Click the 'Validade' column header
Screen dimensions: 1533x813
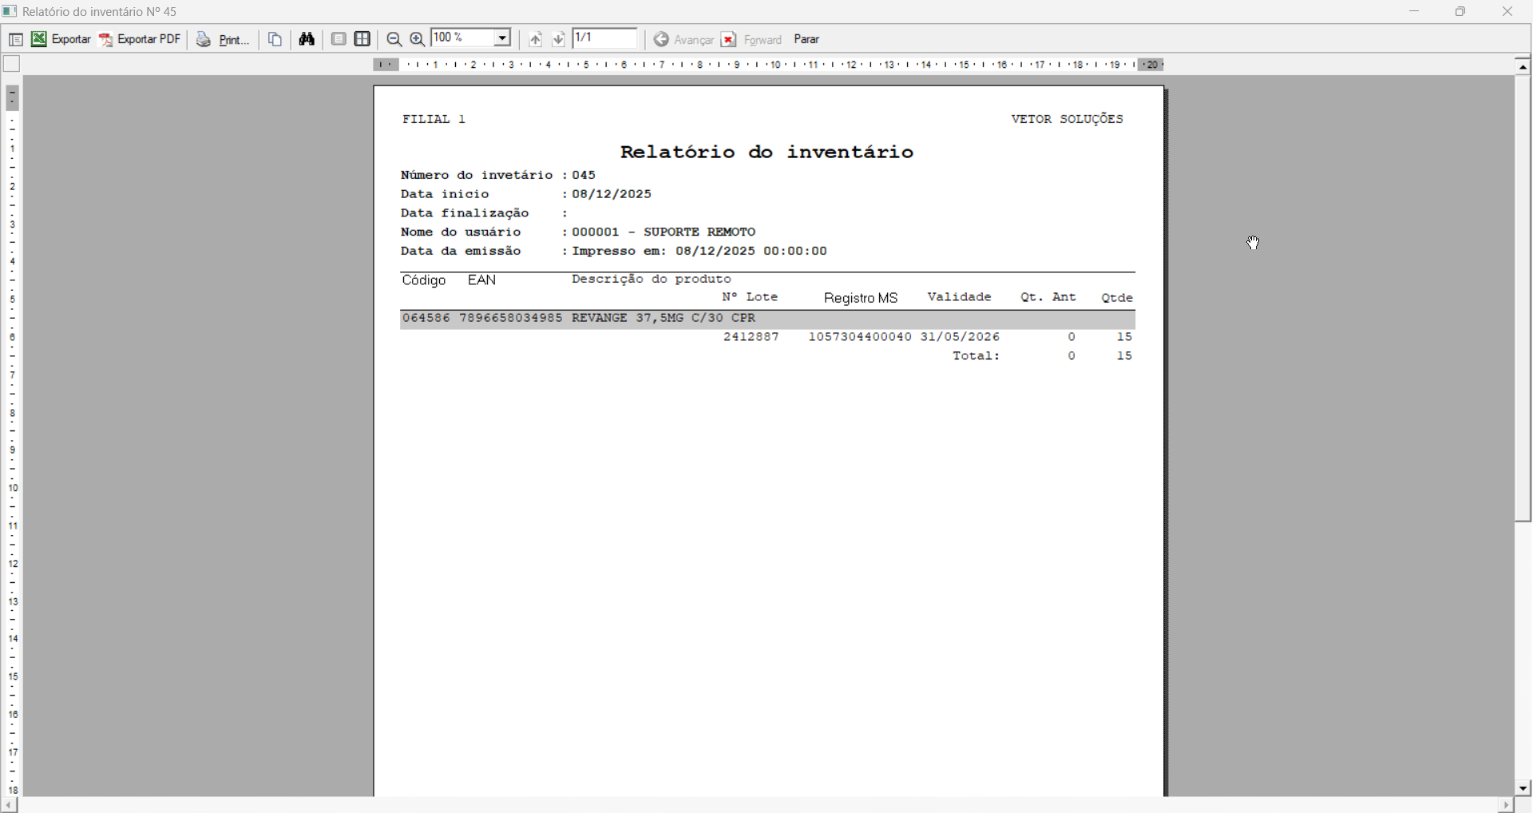[x=960, y=297]
